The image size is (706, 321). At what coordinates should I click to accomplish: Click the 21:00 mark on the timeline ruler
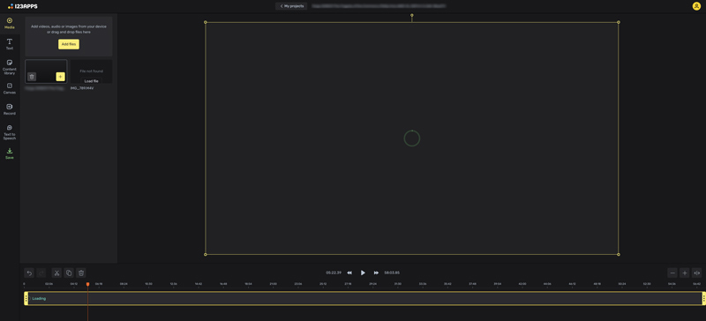[x=273, y=284]
